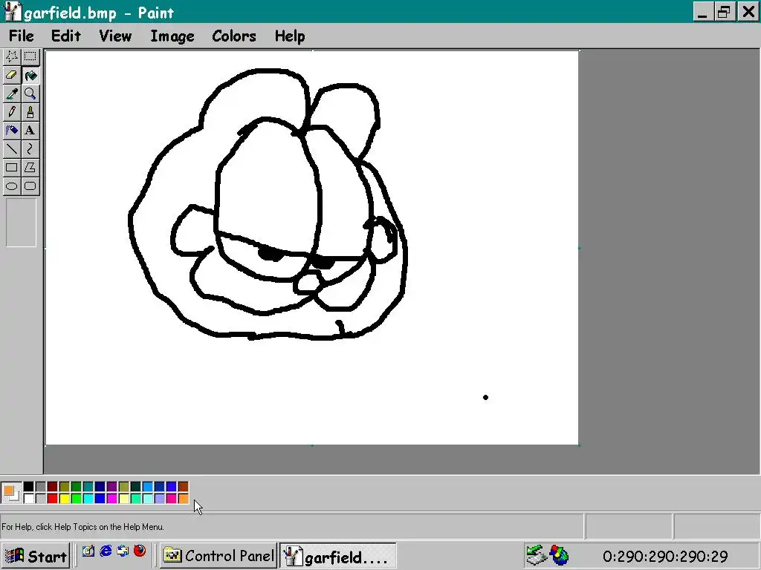Pick the Rectangle shape tool
761x570 pixels.
pos(12,168)
